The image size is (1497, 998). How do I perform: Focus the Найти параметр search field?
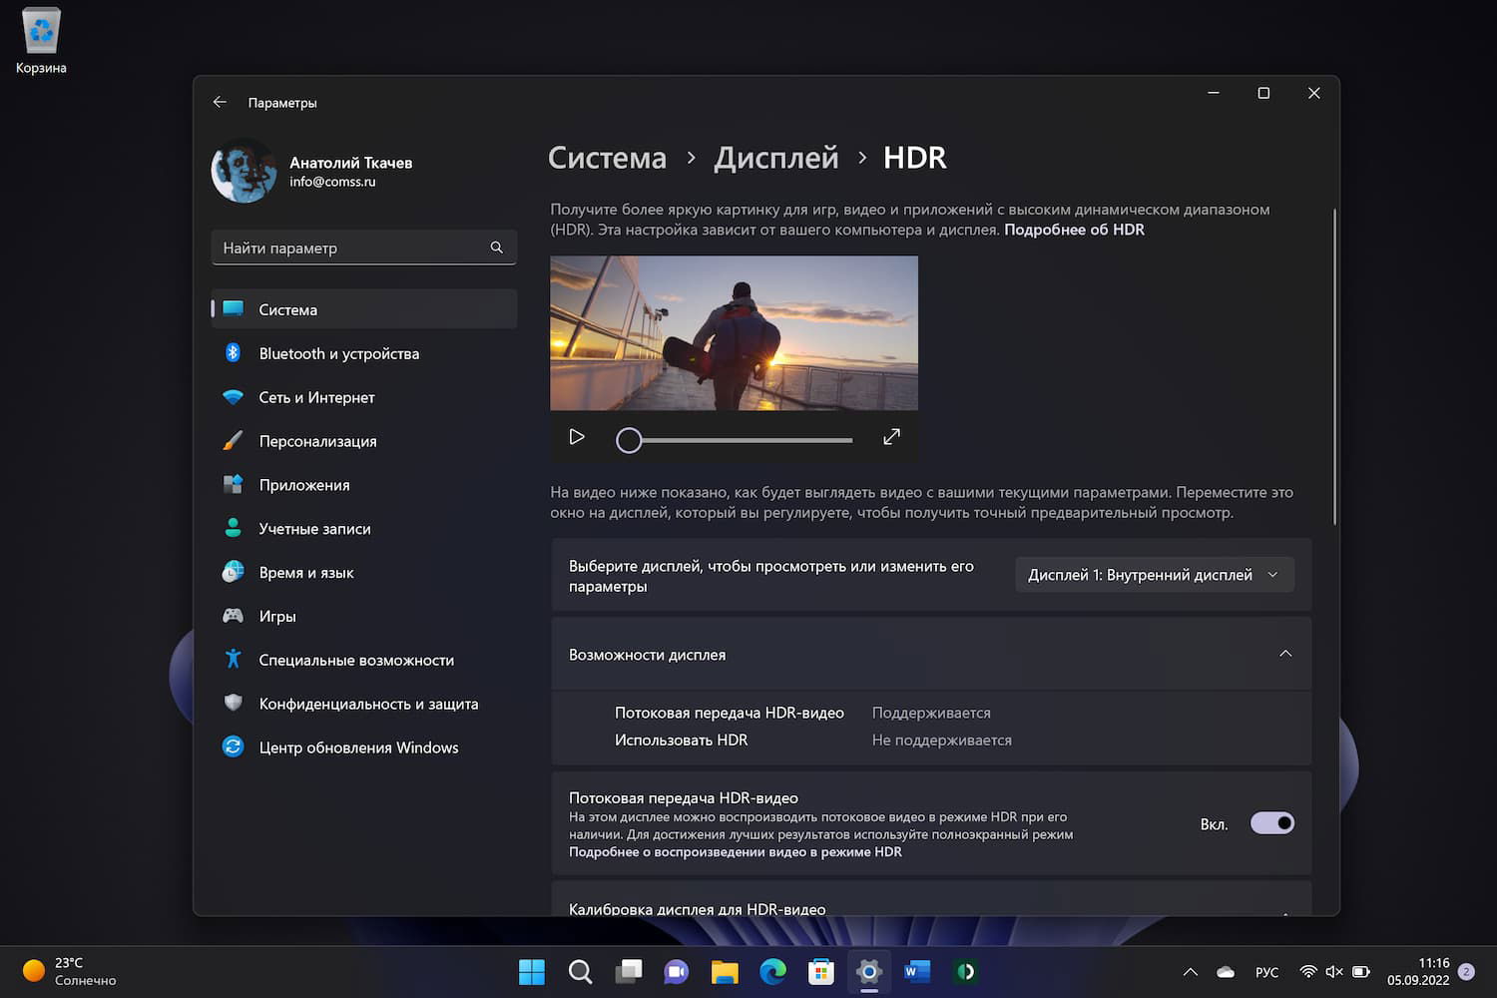coord(363,248)
